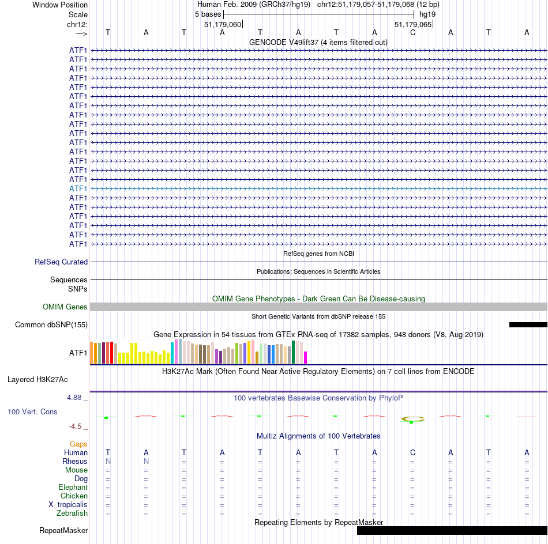The width and height of the screenshot is (548, 544).
Task: Click the magenta bar in the GTEx ATF1 chart
Action: click(x=305, y=357)
